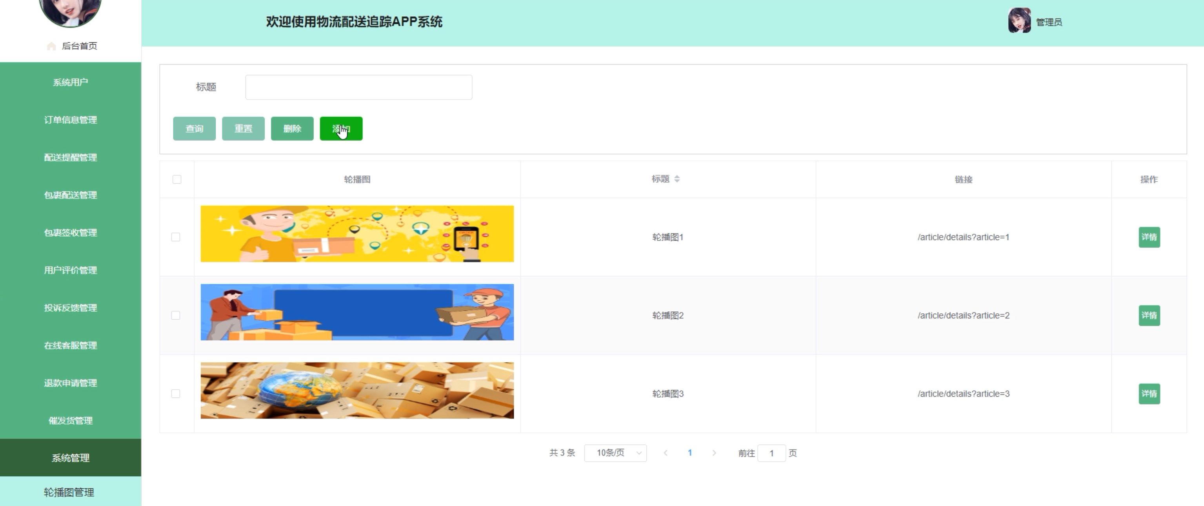
Task: Go to previous page arrow
Action: pos(666,453)
